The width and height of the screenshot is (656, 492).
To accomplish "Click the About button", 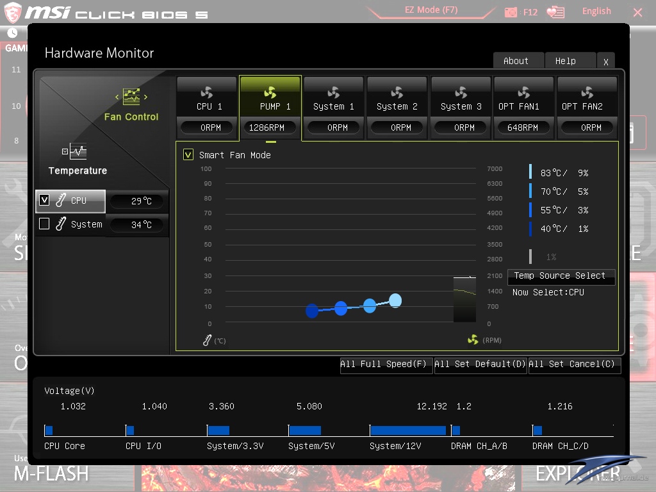I will 518,61.
